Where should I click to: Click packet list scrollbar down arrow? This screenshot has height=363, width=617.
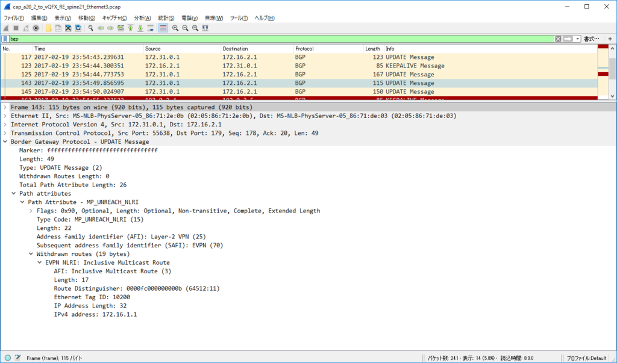click(x=612, y=96)
